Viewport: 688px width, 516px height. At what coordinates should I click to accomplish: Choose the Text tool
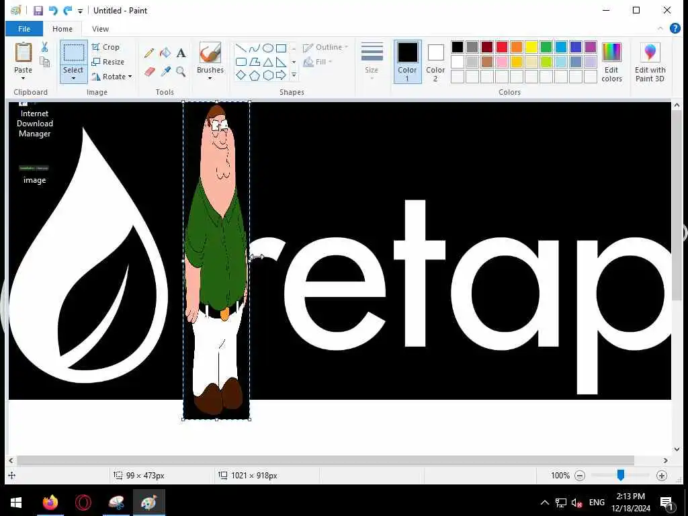[181, 53]
